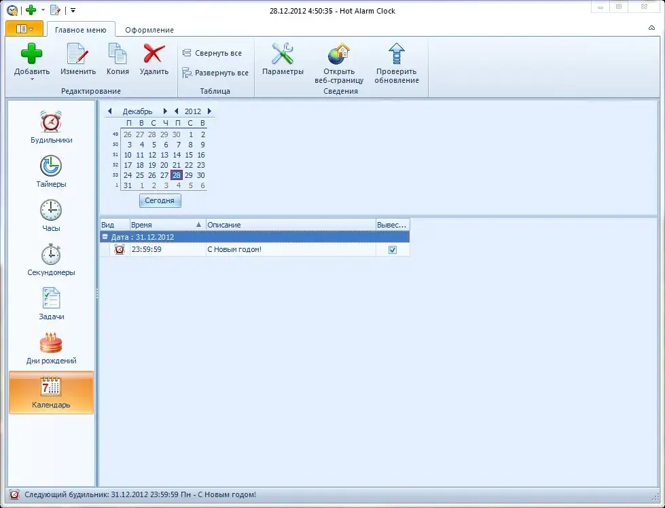Click the С Новым годом! description cell

tap(291, 249)
